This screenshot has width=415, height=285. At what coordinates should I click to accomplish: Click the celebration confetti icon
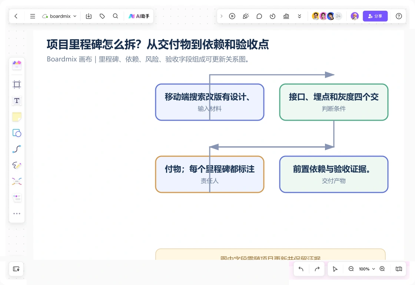point(246,16)
